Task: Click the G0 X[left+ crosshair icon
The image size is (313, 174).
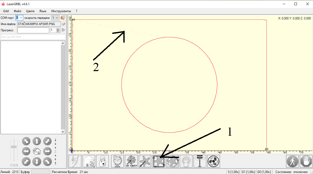Action: [131, 161]
